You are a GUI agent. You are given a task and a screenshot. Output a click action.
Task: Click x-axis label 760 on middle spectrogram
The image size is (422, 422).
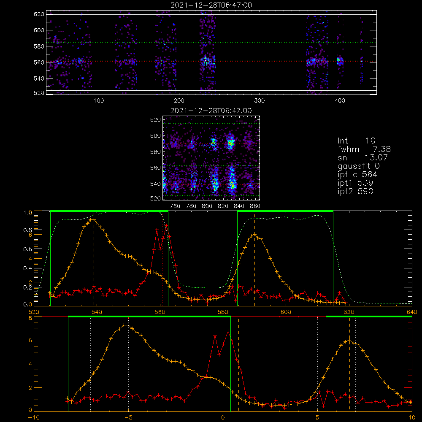coord(175,206)
